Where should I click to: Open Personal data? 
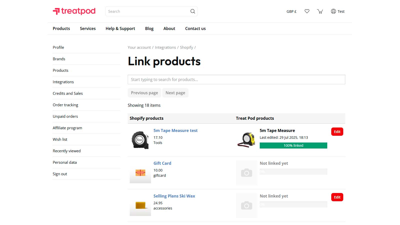(x=65, y=162)
